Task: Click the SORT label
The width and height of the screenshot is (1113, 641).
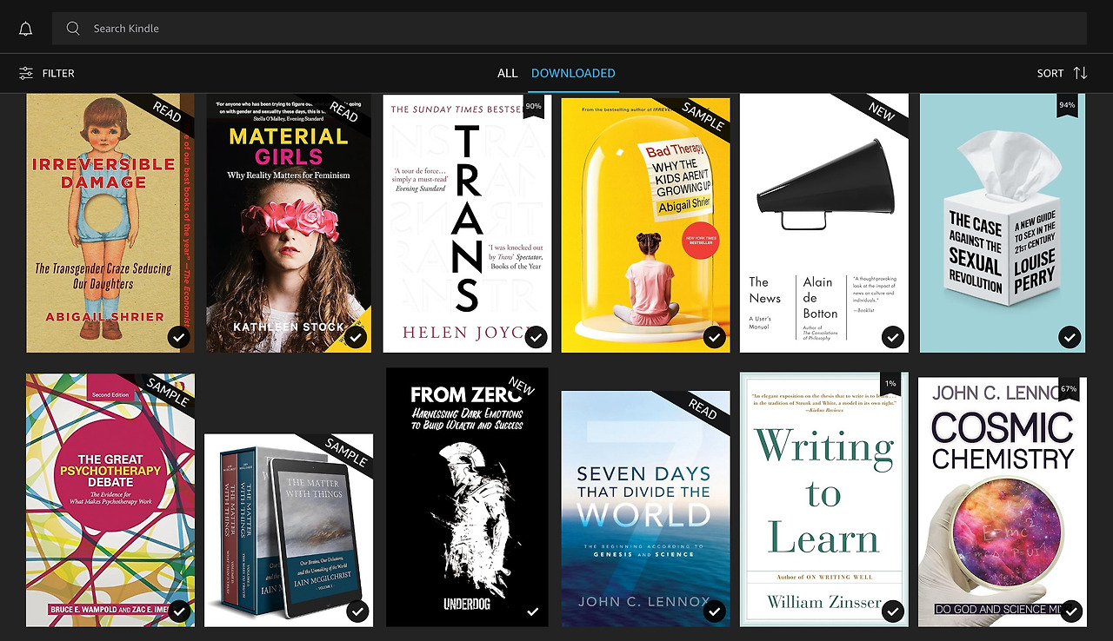Action: tap(1050, 74)
